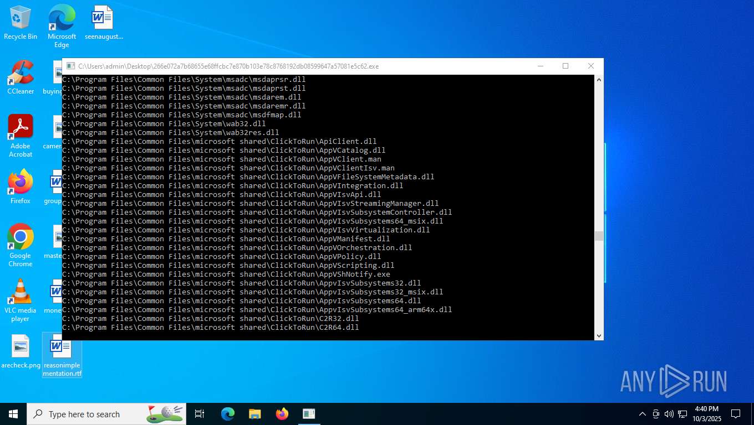Image resolution: width=754 pixels, height=425 pixels.
Task: Click the line ending in msdfmap.dll
Action: [x=182, y=115]
